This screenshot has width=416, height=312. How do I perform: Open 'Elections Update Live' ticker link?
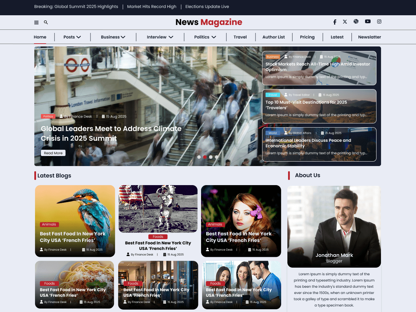click(207, 7)
